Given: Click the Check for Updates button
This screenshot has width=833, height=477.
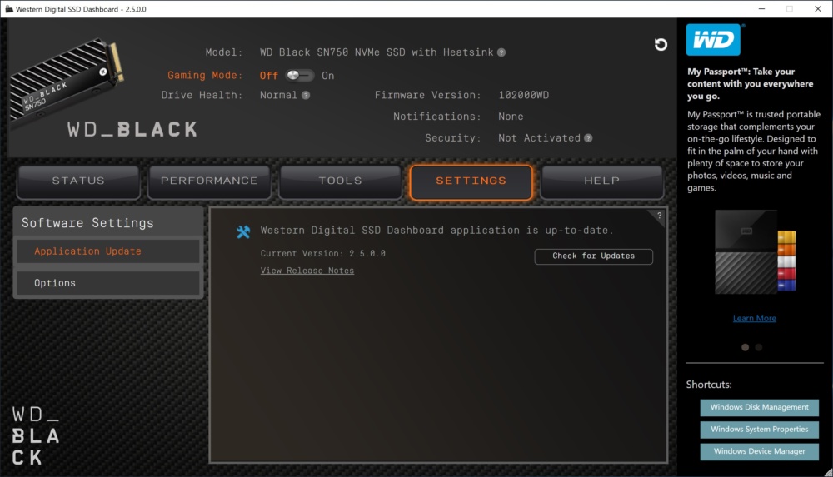Looking at the screenshot, I should tap(593, 256).
